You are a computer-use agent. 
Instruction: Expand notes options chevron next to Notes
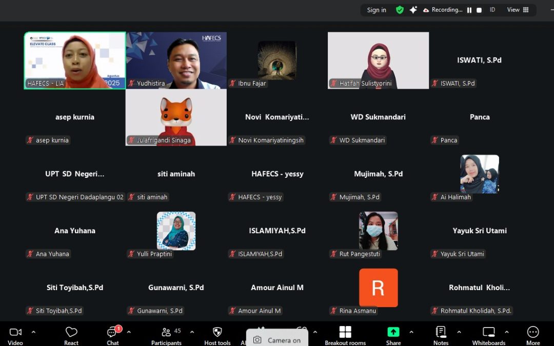459,332
